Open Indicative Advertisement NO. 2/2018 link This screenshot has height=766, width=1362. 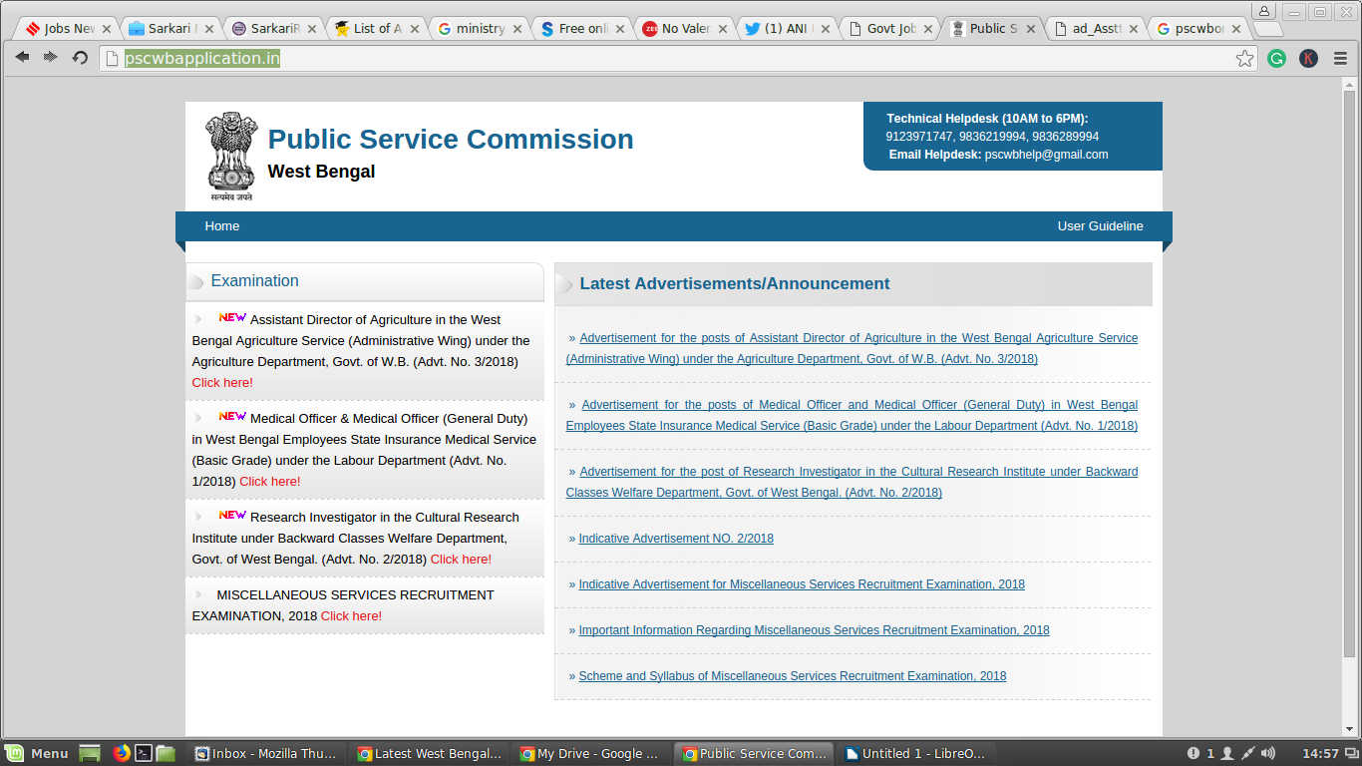[x=676, y=539]
